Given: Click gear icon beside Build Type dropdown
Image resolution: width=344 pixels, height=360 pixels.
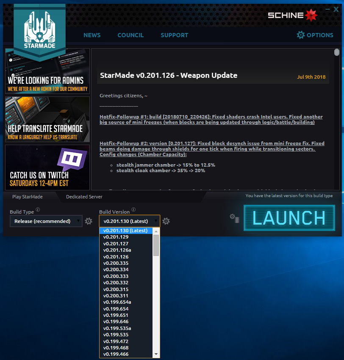Looking at the screenshot, I should [89, 221].
